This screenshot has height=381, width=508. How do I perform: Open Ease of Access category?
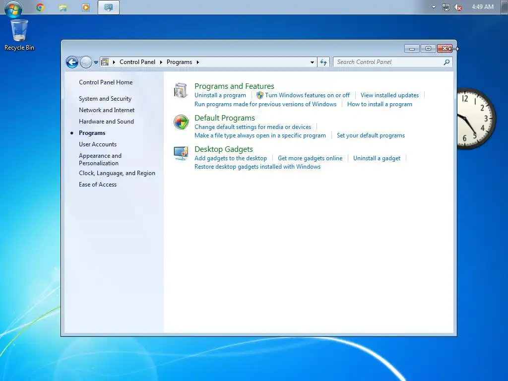click(x=98, y=185)
